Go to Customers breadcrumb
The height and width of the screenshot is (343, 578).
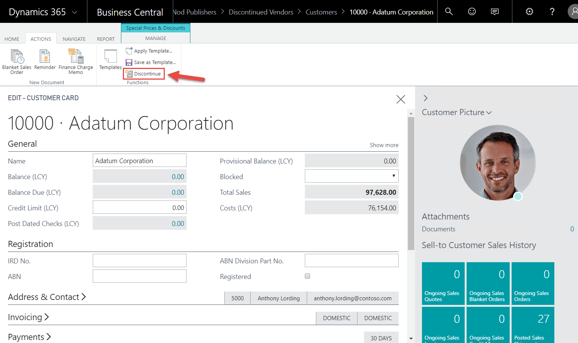pos(321,12)
